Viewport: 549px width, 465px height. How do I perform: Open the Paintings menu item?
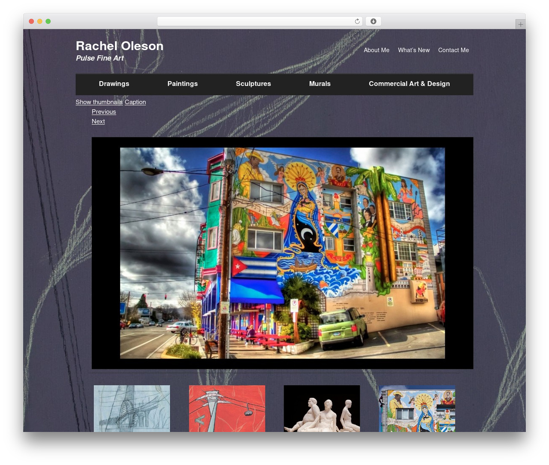coord(182,84)
